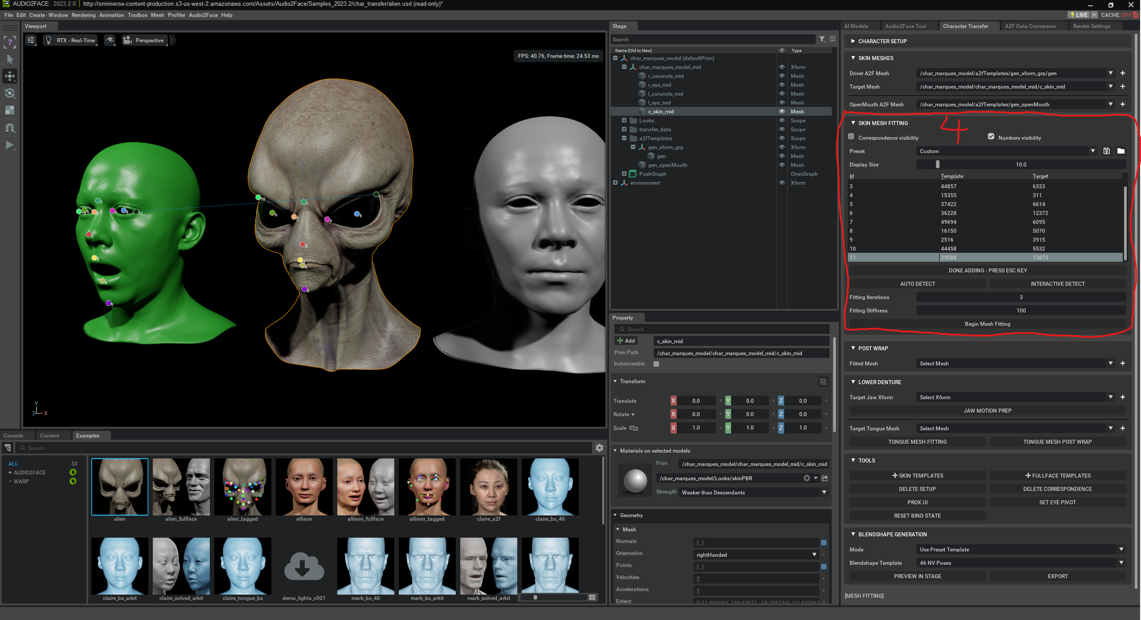Select the Rotate tool in left toolbar
The width and height of the screenshot is (1141, 620).
(10, 93)
